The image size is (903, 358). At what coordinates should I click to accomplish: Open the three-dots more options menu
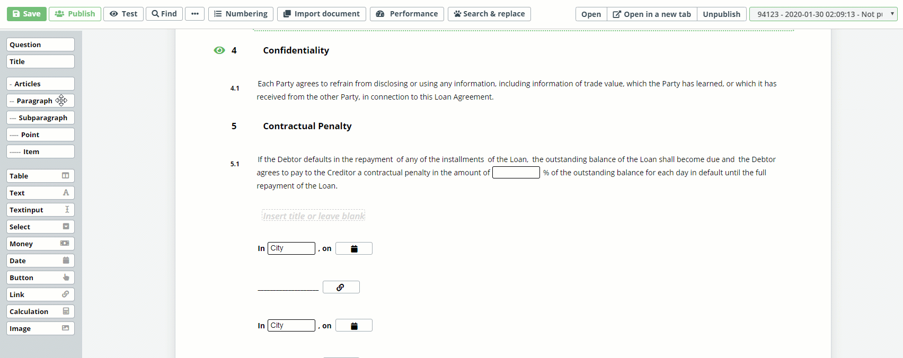(x=195, y=14)
